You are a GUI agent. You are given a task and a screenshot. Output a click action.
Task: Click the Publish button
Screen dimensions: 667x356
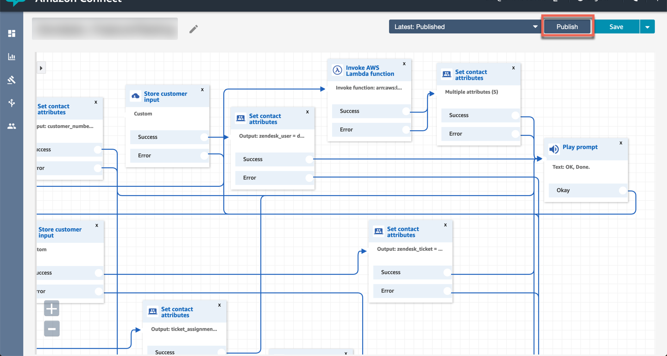coord(567,27)
